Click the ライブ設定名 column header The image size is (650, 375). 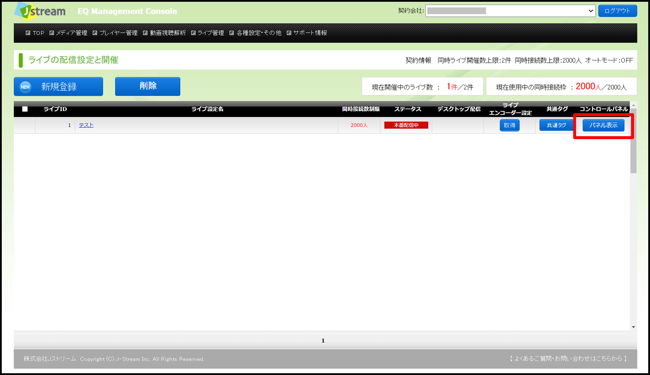[x=207, y=109]
